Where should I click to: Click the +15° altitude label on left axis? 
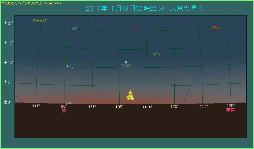coord(8,43)
